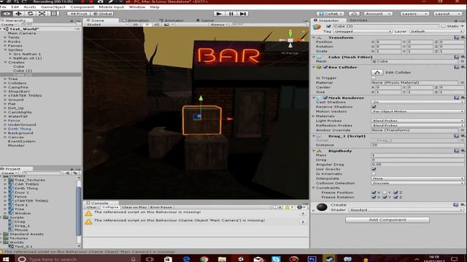The image size is (467, 262).
Task: Open the Tag dropdown
Action: (363, 31)
